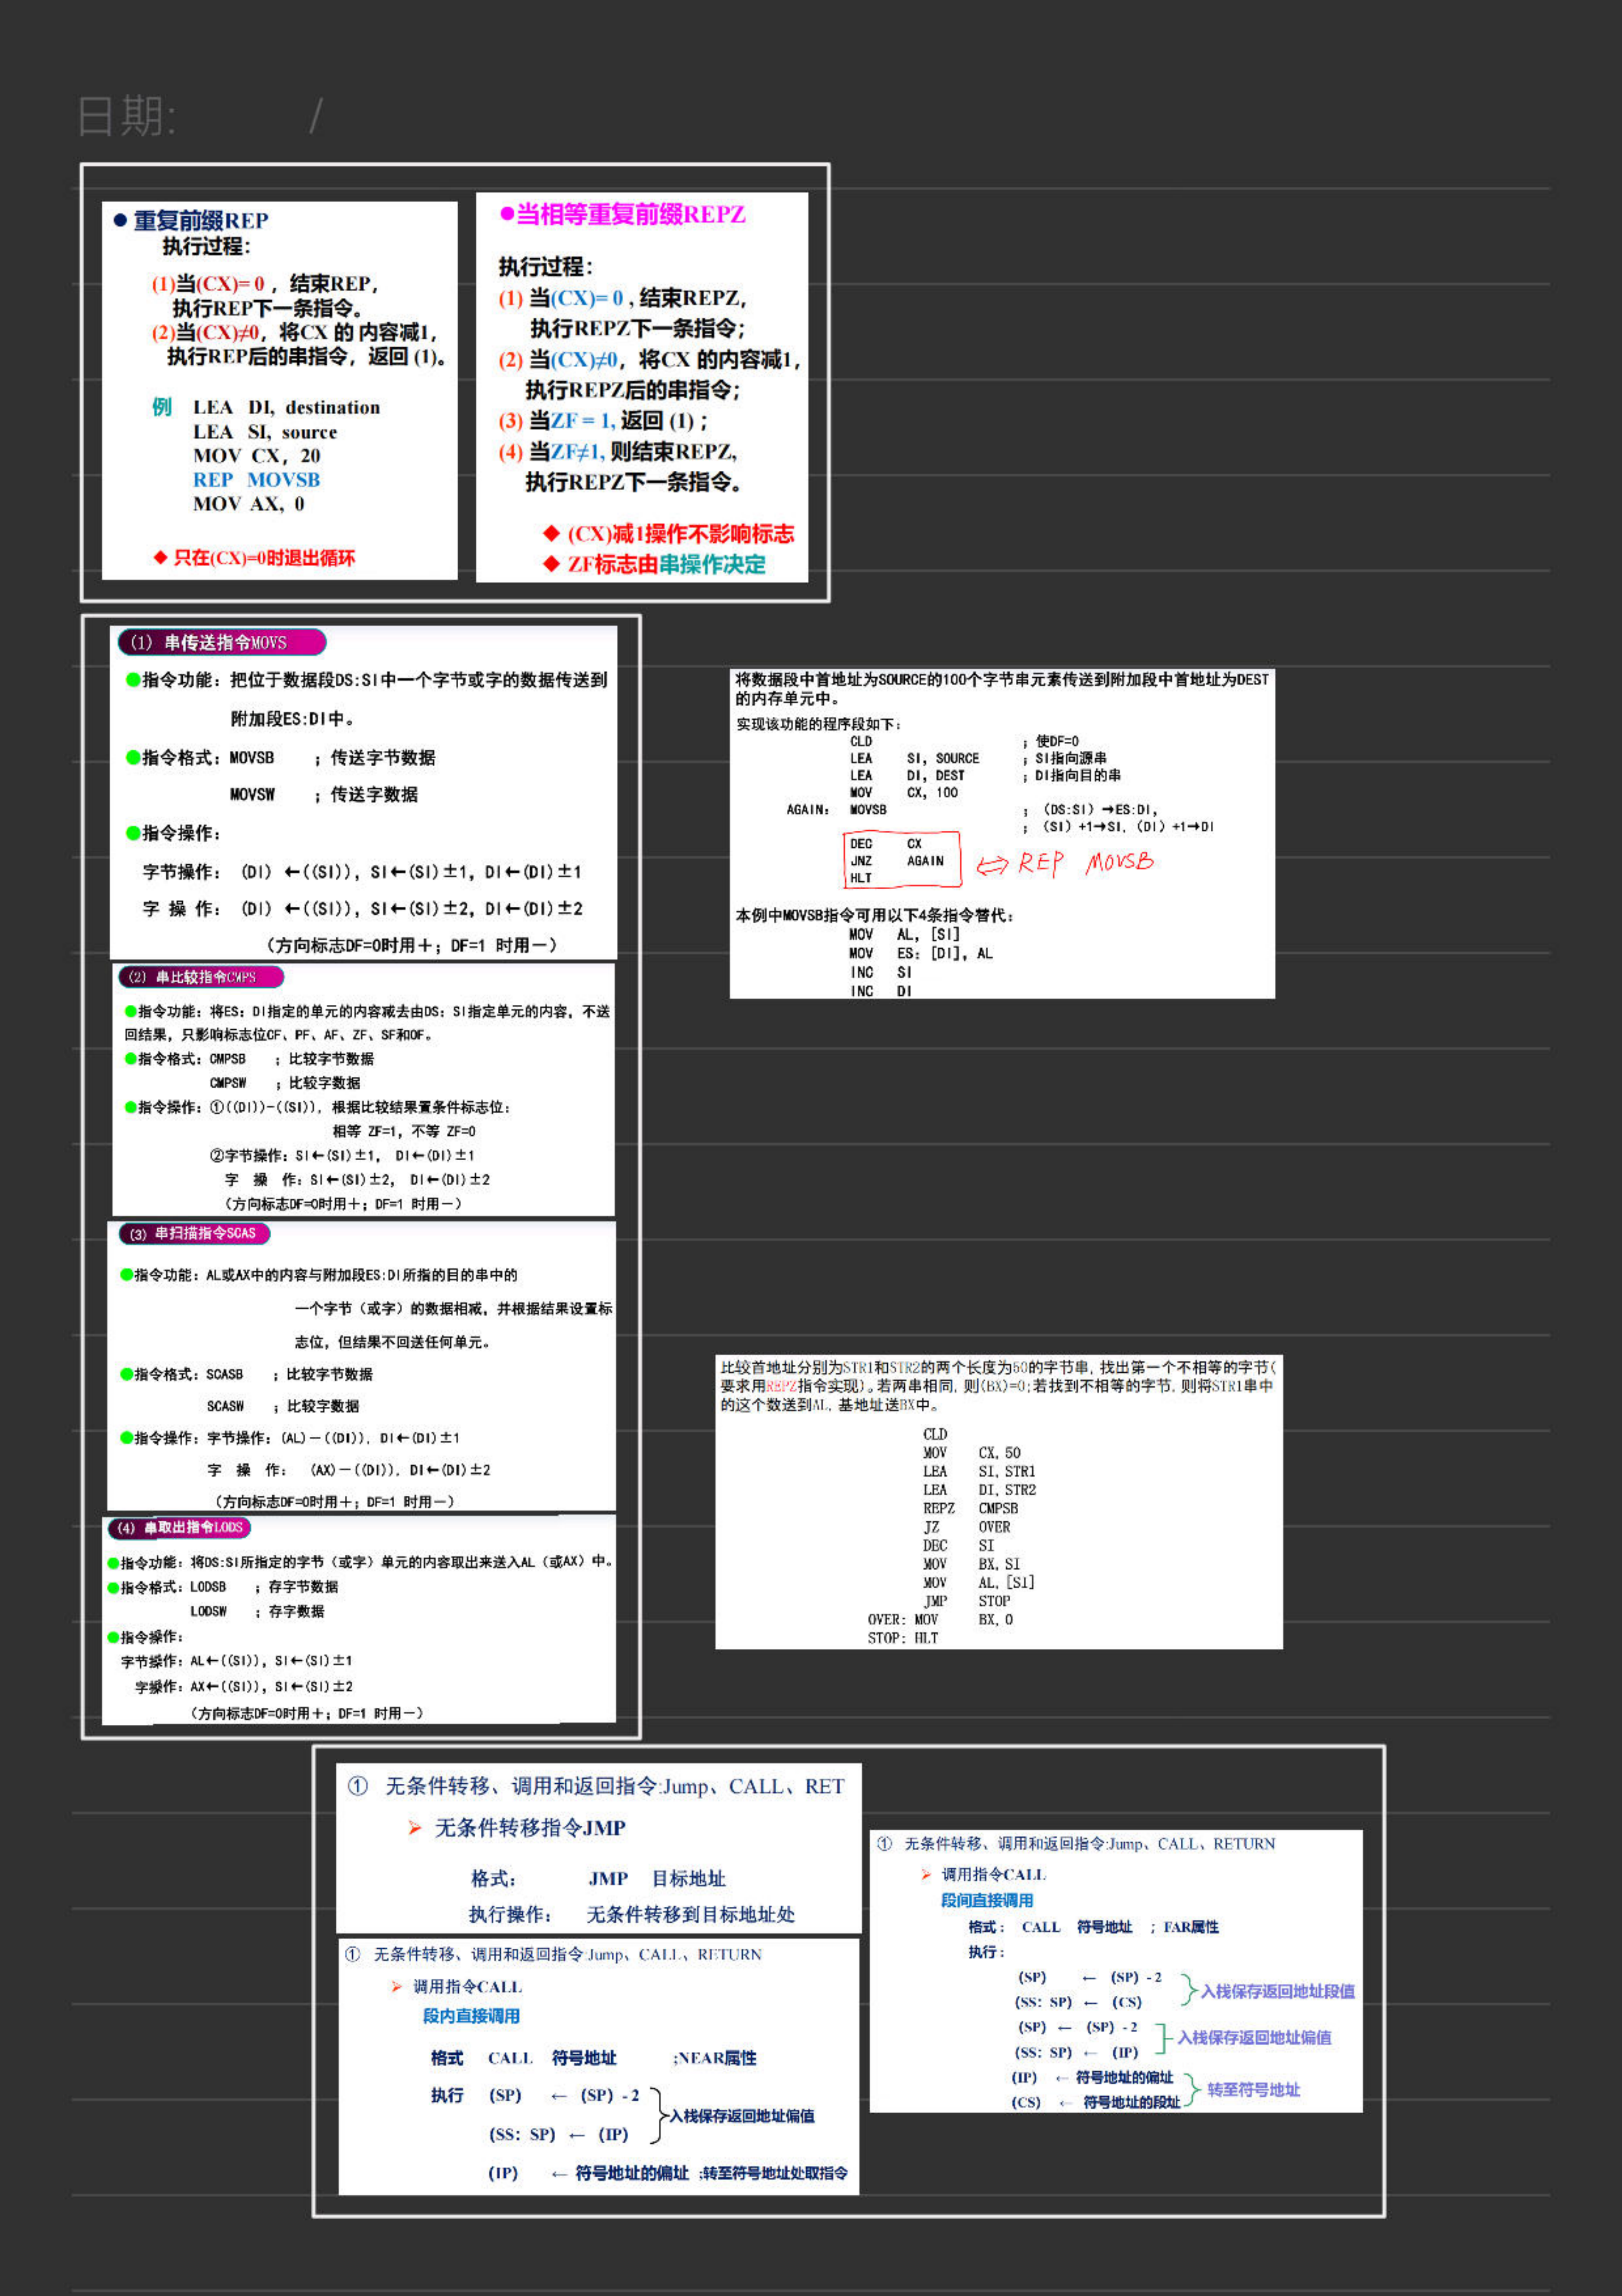The width and height of the screenshot is (1622, 2296).
Task: Select the SOURCE-to-DEST 100 bytes example image
Action: click(x=1002, y=834)
